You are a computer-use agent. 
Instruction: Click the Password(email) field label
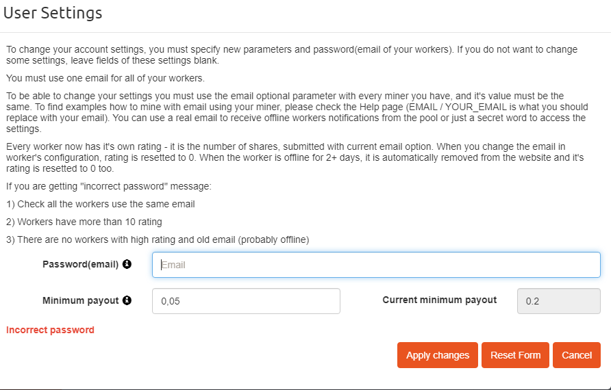[80, 264]
